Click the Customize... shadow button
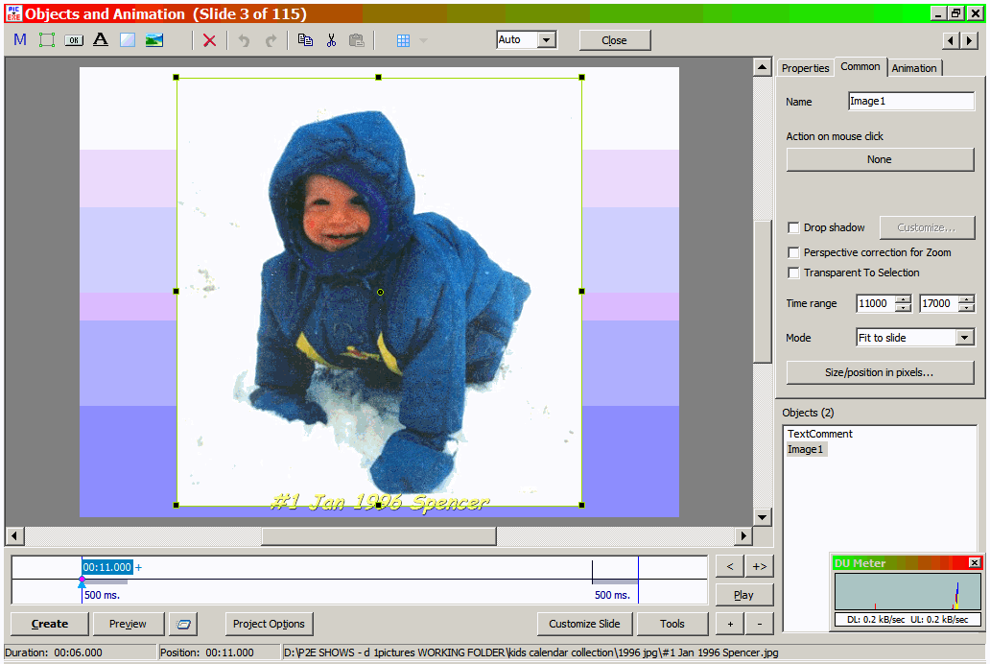This screenshot has height=664, width=990. 927,227
